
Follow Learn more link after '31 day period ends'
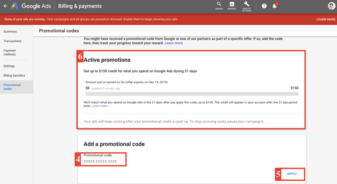[x=99, y=106]
